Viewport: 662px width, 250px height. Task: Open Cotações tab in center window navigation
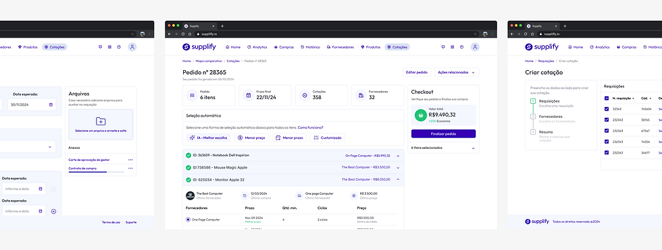tap(397, 47)
